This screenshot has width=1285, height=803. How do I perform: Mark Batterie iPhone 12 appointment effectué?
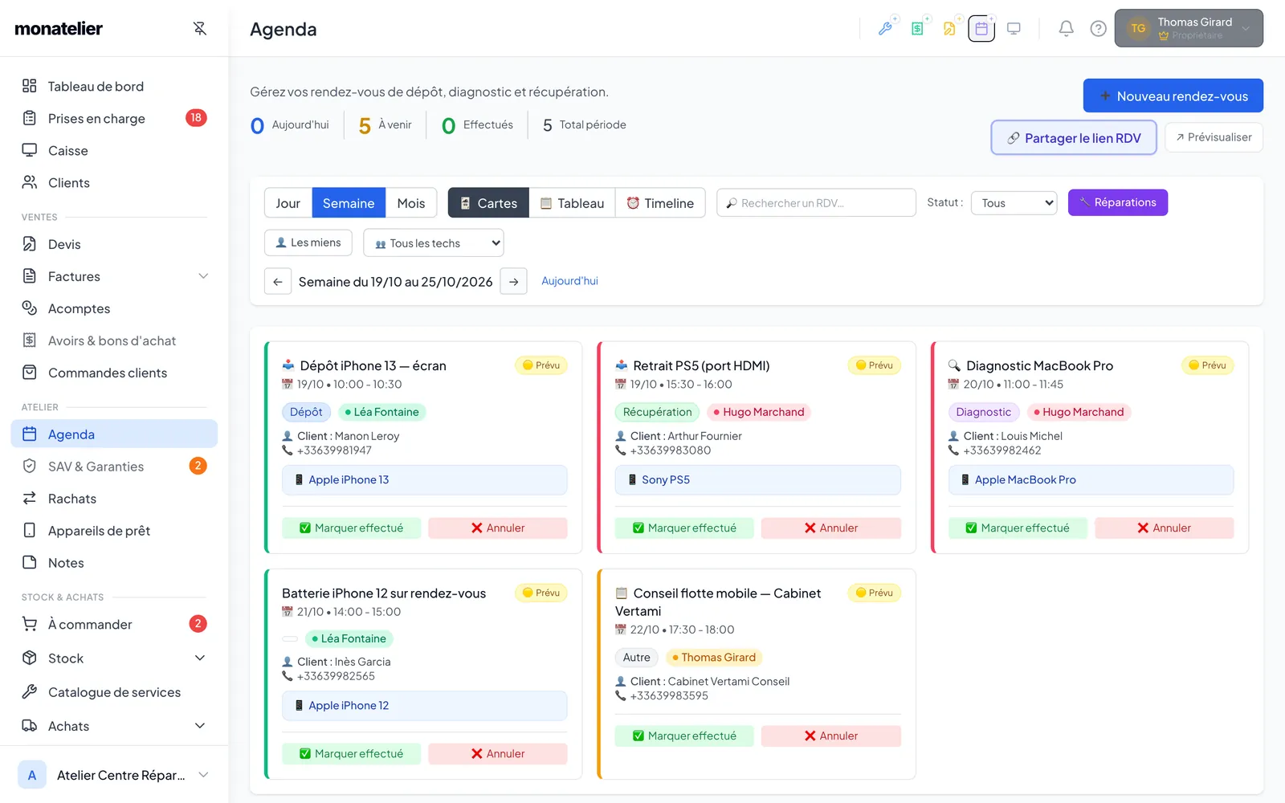[351, 753]
